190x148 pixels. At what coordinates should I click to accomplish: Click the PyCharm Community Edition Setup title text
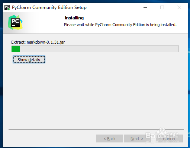coord(49,7)
